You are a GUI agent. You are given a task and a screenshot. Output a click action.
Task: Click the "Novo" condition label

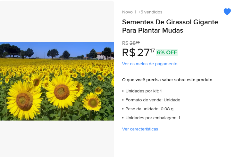(x=127, y=12)
